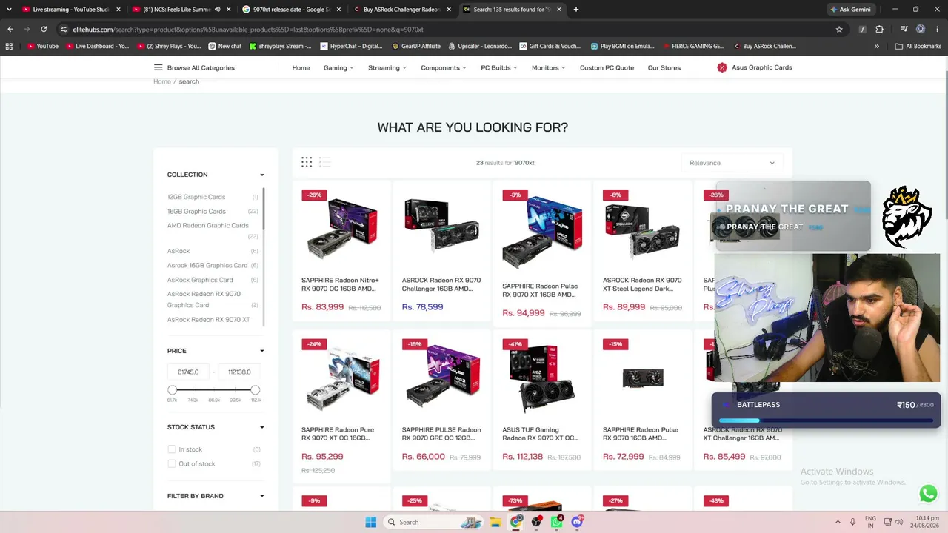Image resolution: width=948 pixels, height=533 pixels.
Task: Grab the minimum price slider handle
Action: (173, 390)
